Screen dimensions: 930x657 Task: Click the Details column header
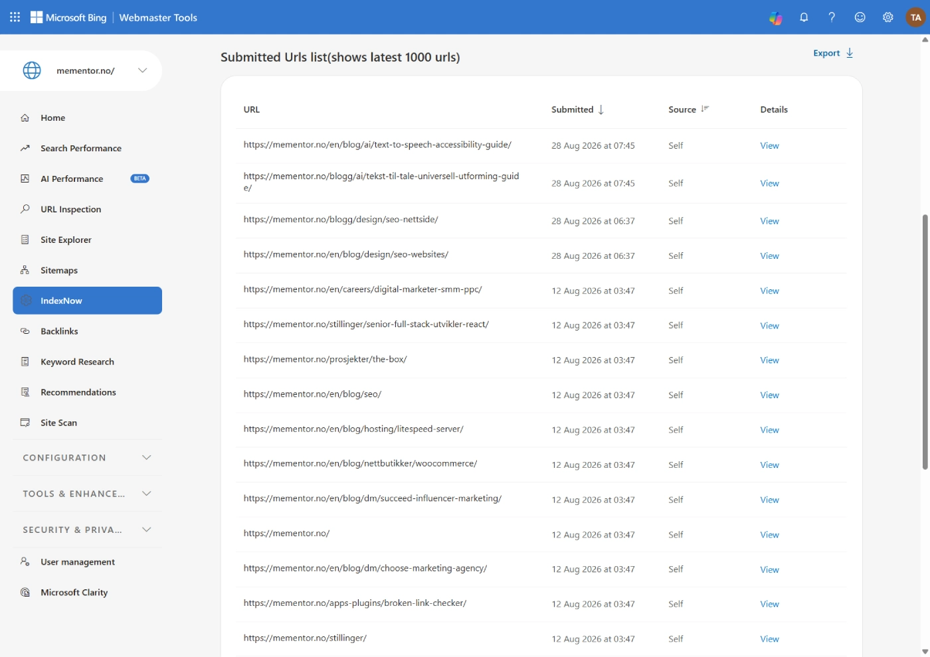click(774, 110)
